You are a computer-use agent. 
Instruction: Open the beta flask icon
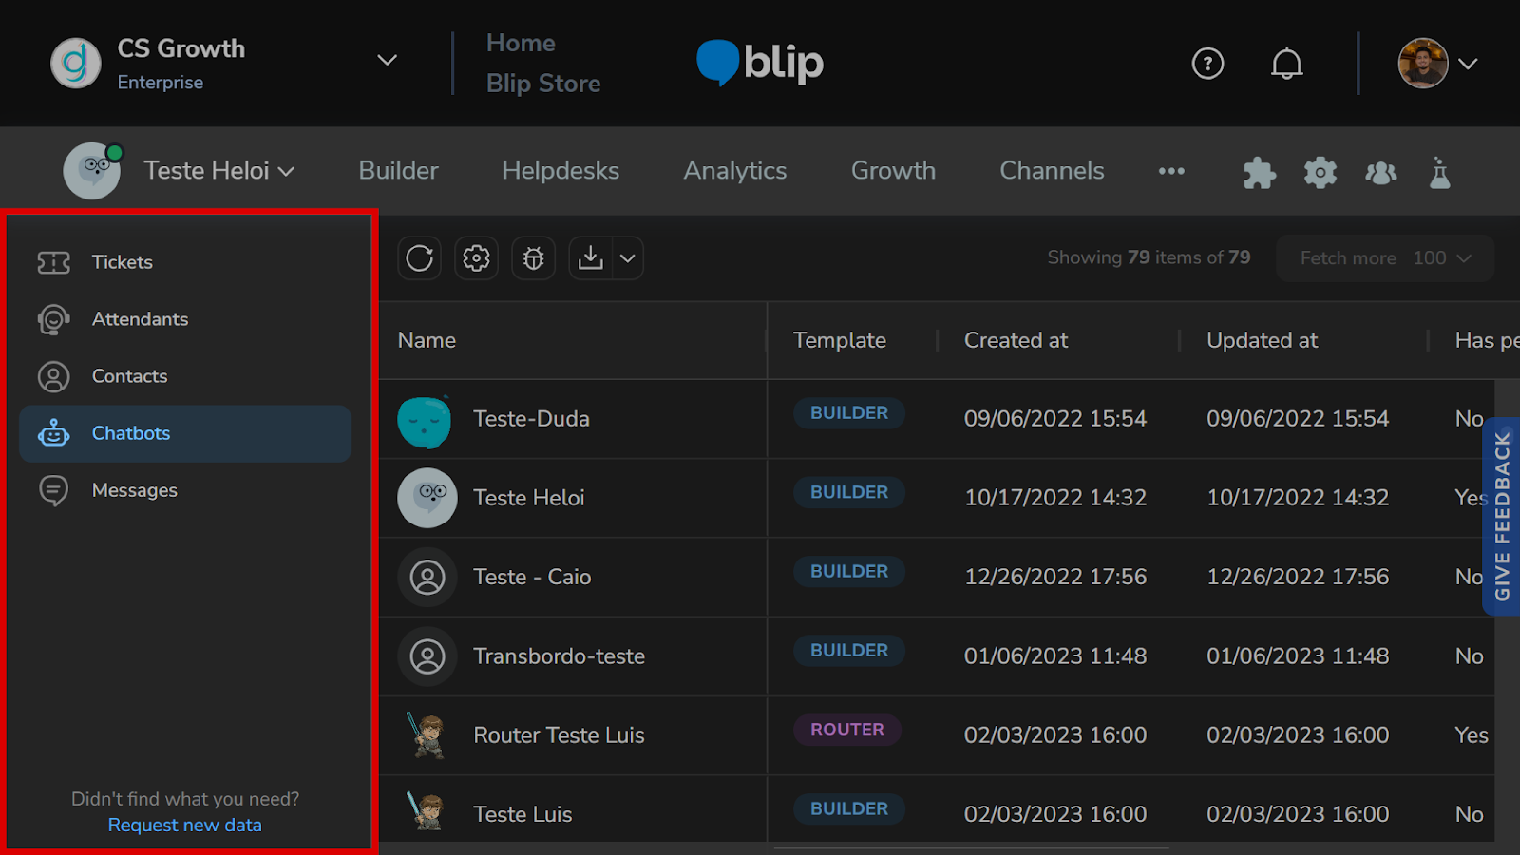[1440, 173]
